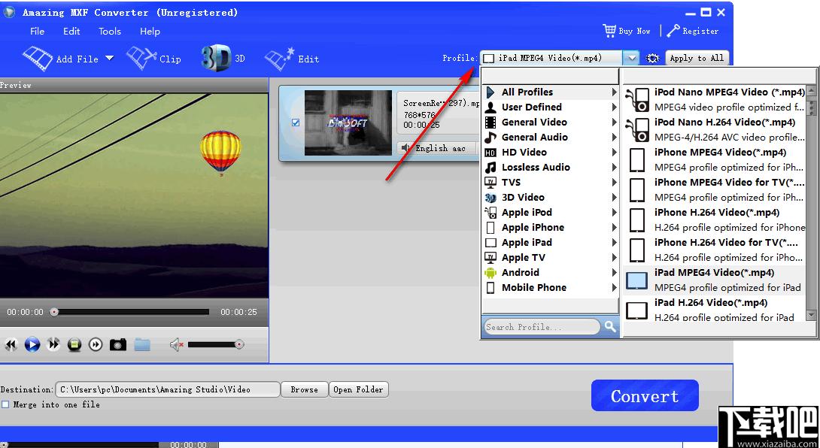This screenshot has width=820, height=448.
Task: Open the 3D Video category
Action: point(550,198)
